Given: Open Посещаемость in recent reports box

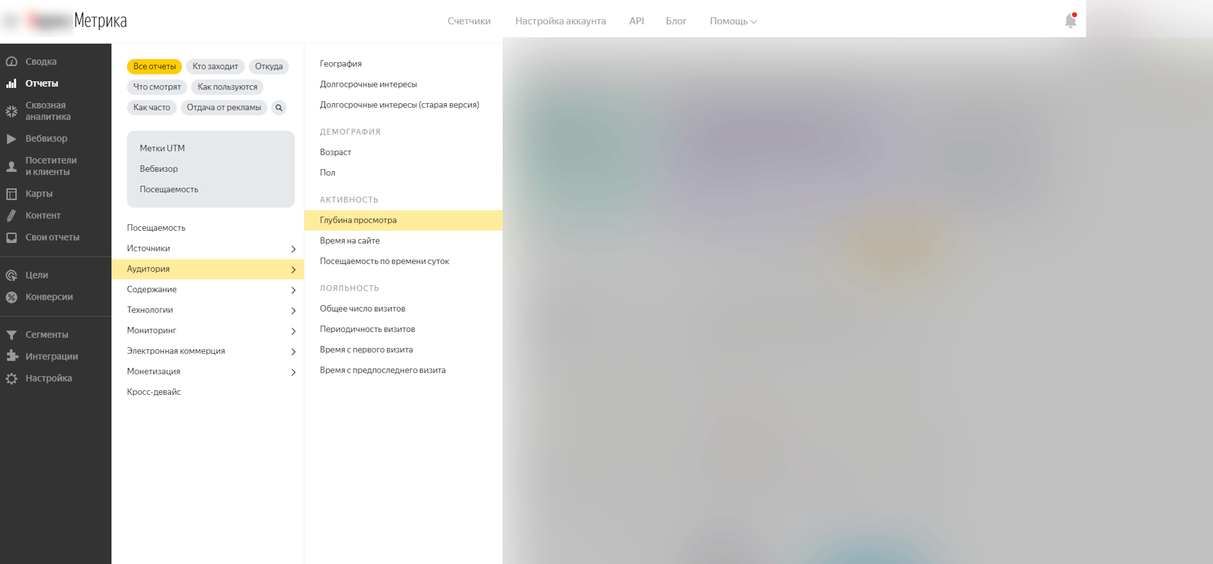Looking at the screenshot, I should (169, 190).
